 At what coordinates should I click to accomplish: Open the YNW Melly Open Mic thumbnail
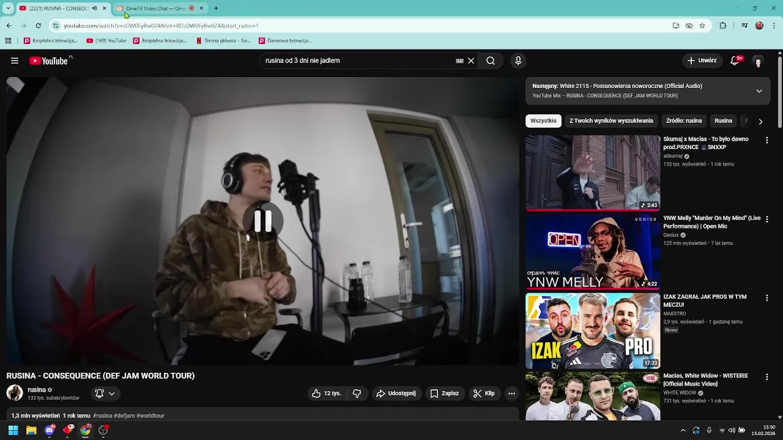click(593, 252)
